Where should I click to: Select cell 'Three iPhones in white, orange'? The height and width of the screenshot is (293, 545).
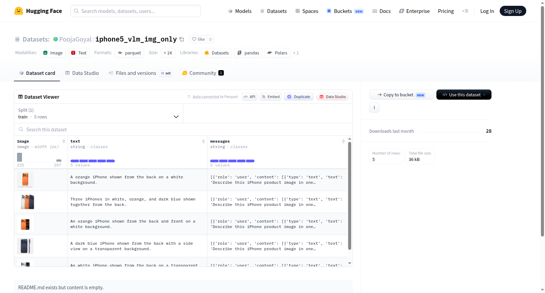point(137,202)
